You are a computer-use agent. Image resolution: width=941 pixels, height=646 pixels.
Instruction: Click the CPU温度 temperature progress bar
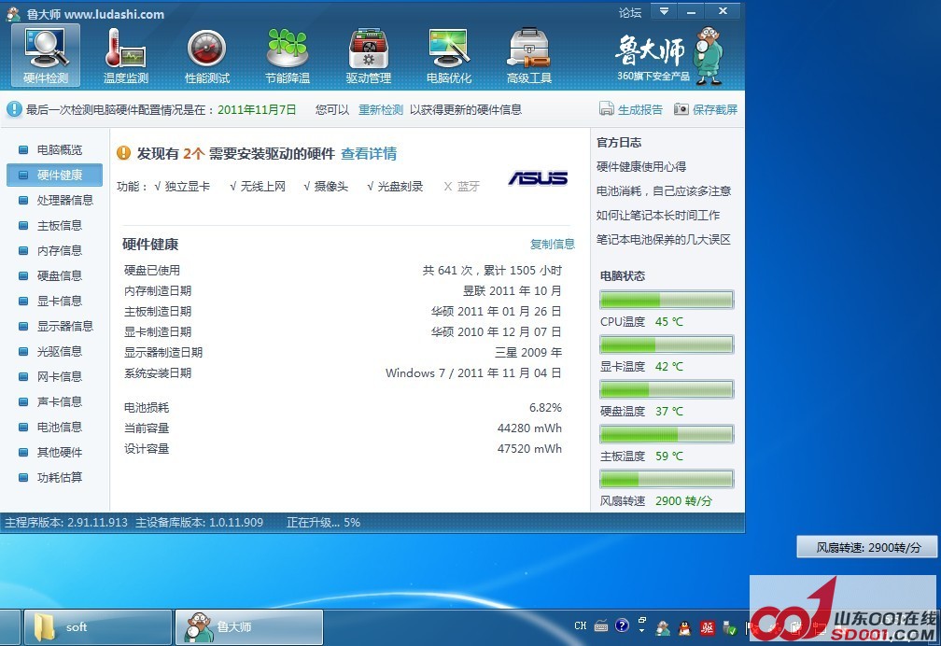(x=667, y=300)
